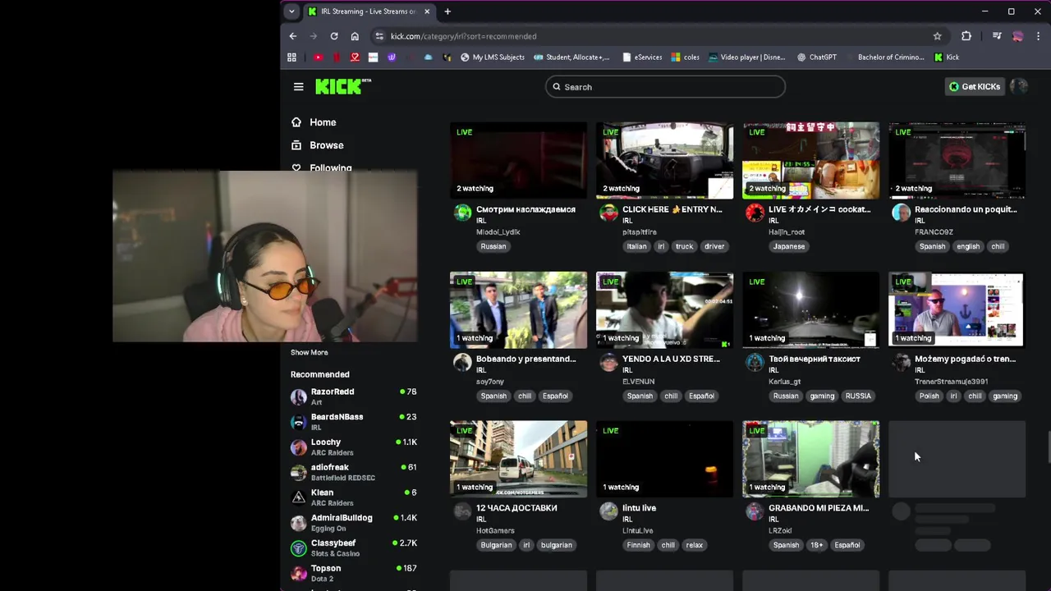Open soy7ony stream thumbnail with two men
The image size is (1051, 591).
518,310
